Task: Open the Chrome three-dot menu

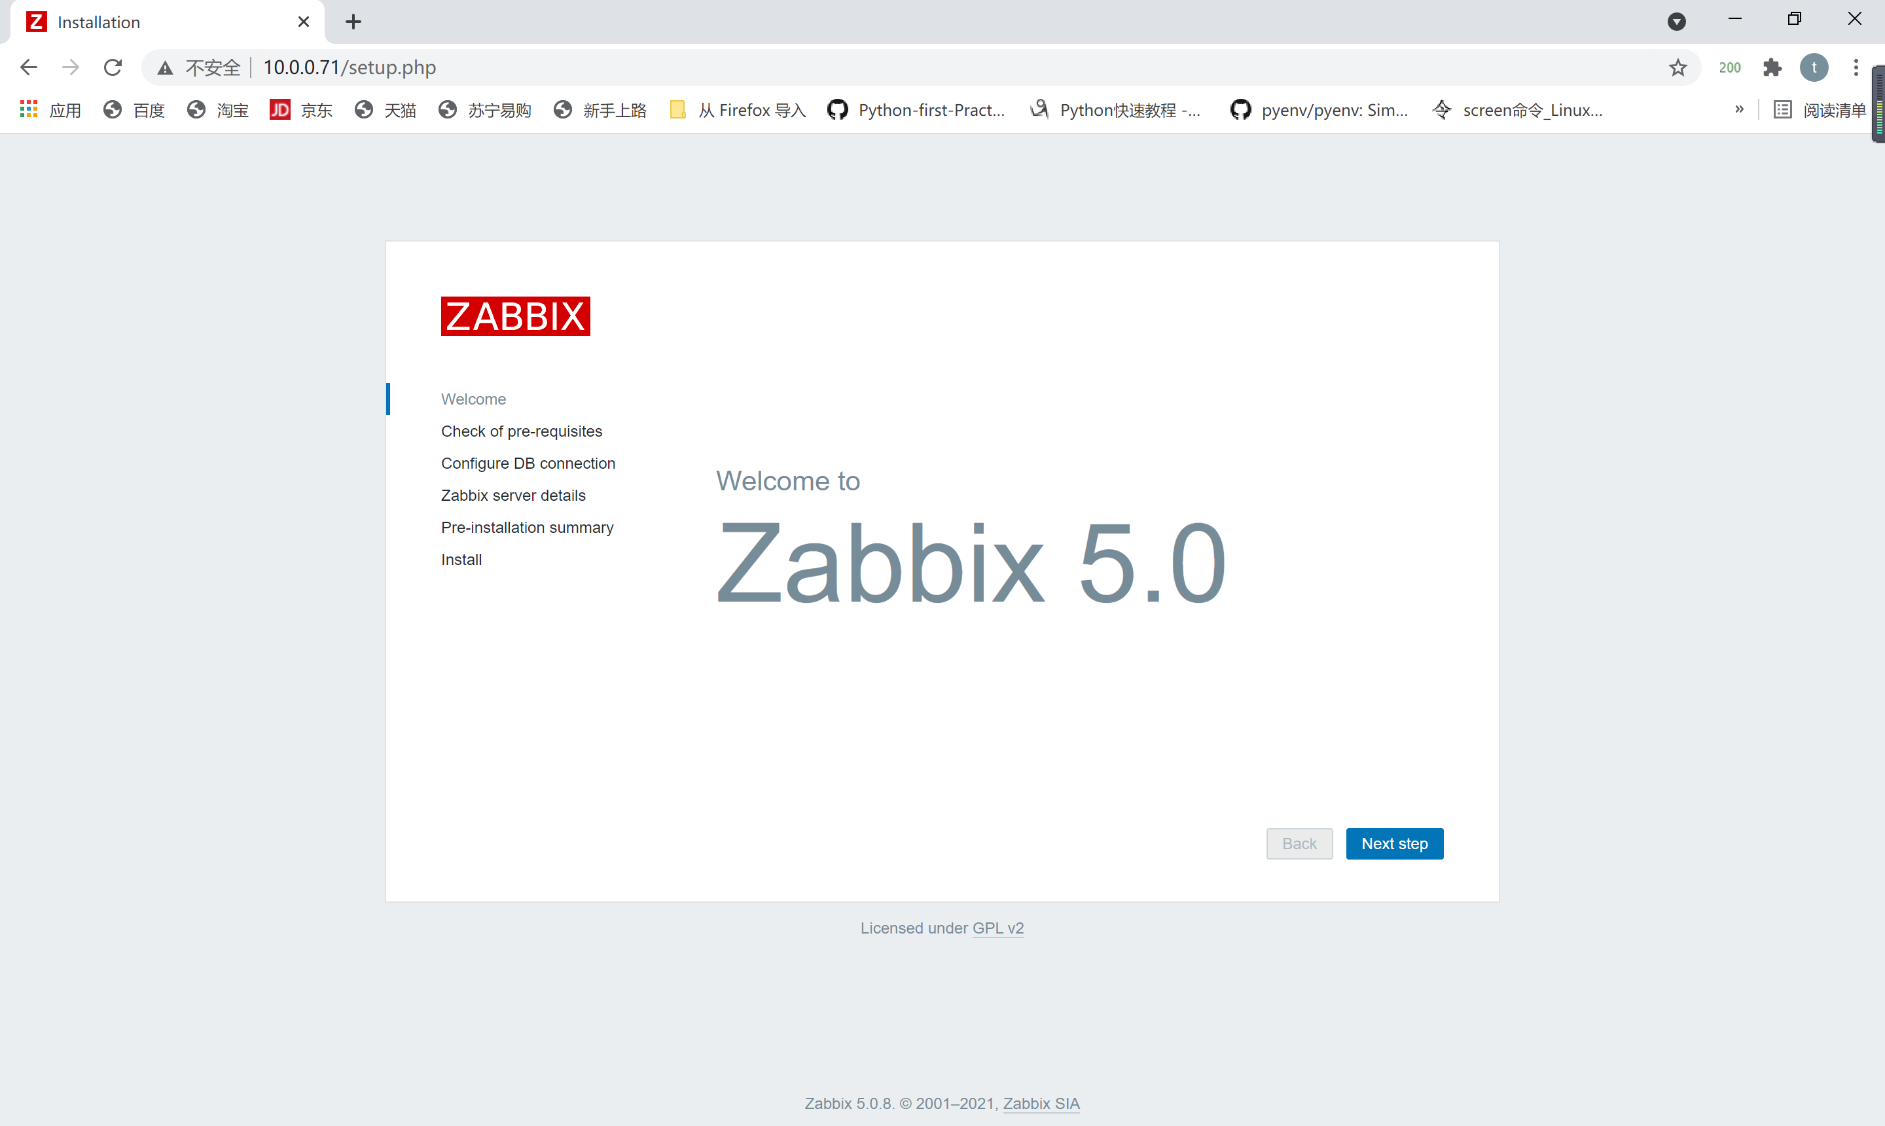Action: pos(1856,67)
